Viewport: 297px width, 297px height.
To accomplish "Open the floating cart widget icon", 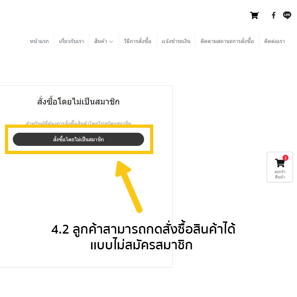I will [x=280, y=163].
